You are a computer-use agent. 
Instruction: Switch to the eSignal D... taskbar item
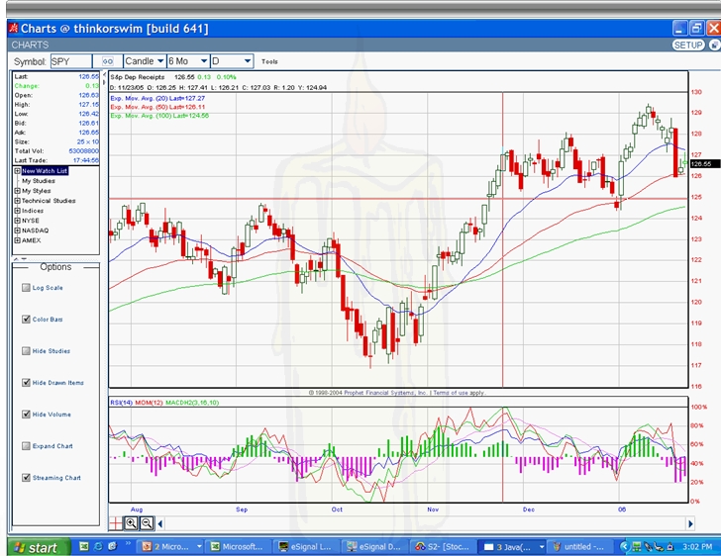374,547
